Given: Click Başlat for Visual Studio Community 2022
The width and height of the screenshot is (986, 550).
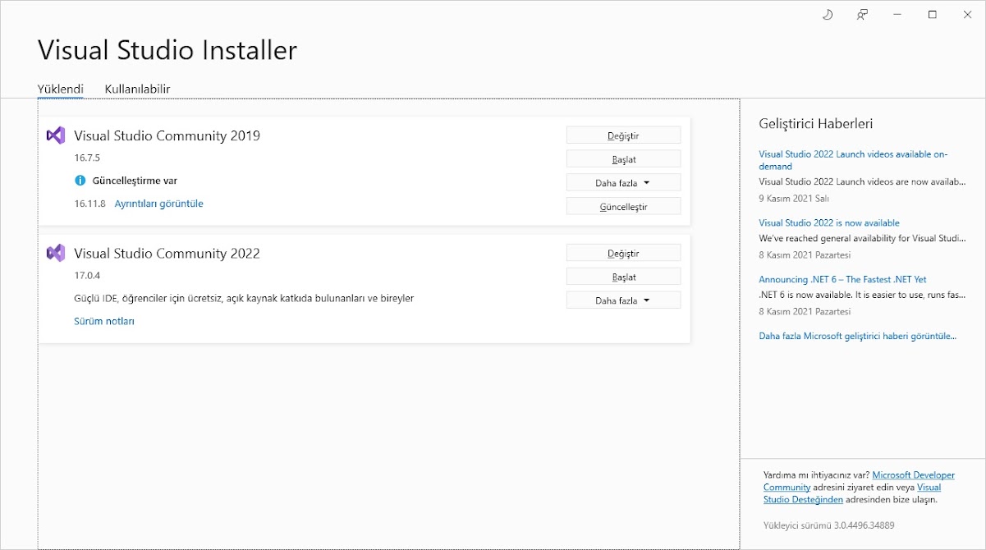Looking at the screenshot, I should pyautogui.click(x=623, y=277).
